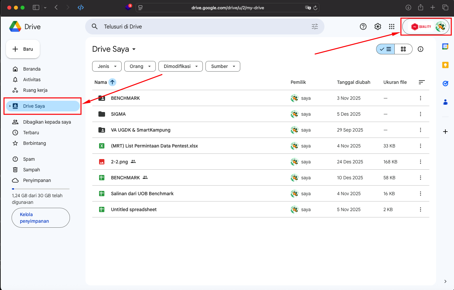This screenshot has height=290, width=454.
Task: Open Google Keep from the side panel
Action: pos(445,65)
